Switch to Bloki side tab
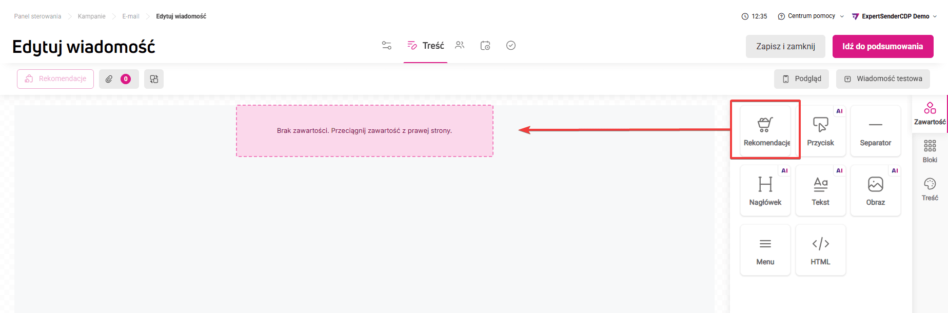This screenshot has width=948, height=313. click(930, 151)
